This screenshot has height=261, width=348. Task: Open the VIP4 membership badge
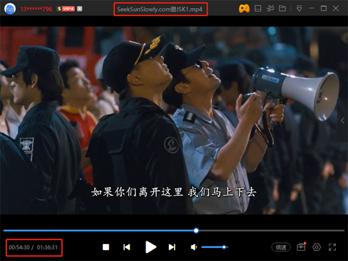click(66, 9)
